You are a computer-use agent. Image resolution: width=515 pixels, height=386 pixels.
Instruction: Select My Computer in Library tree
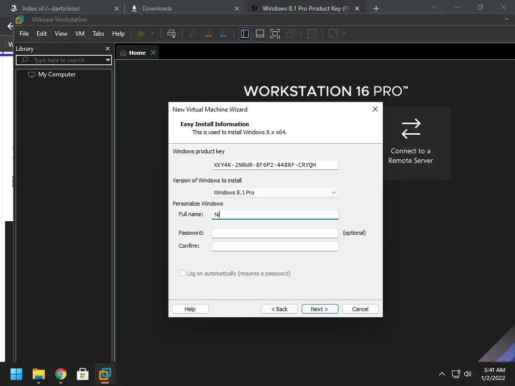pyautogui.click(x=52, y=74)
